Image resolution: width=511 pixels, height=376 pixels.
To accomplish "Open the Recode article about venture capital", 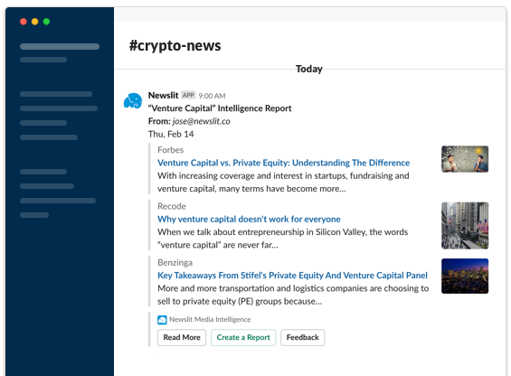I will point(249,219).
